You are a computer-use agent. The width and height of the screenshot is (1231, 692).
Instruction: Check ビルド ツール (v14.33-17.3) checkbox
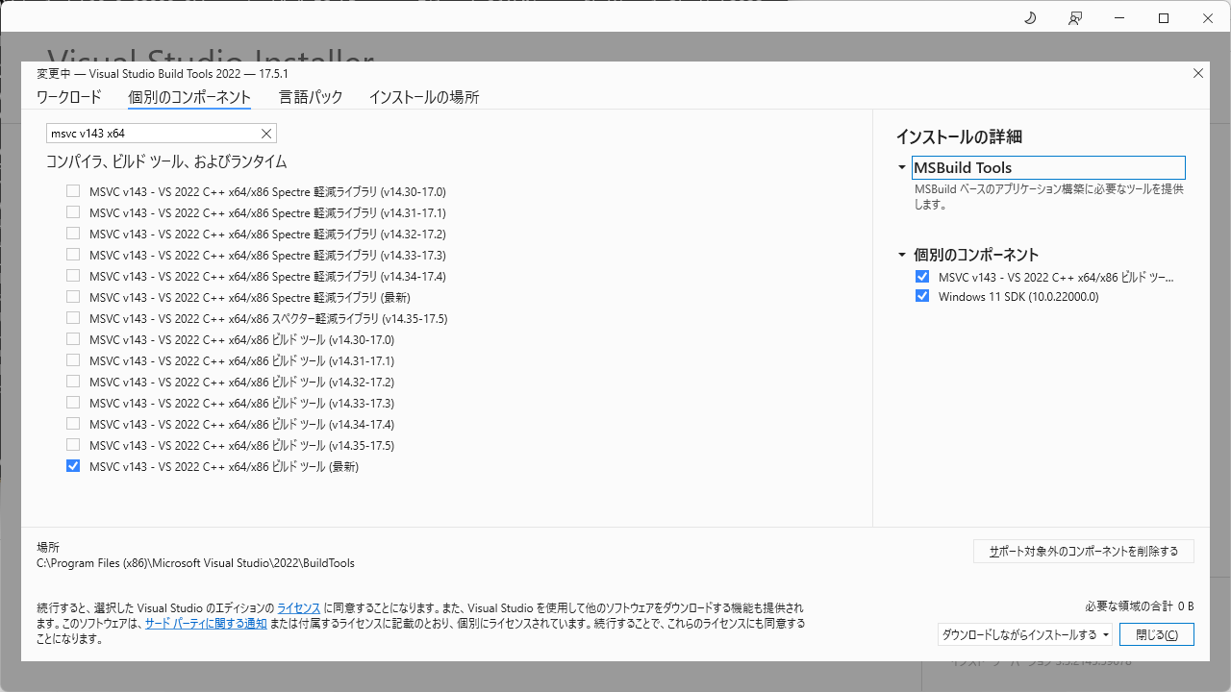73,403
